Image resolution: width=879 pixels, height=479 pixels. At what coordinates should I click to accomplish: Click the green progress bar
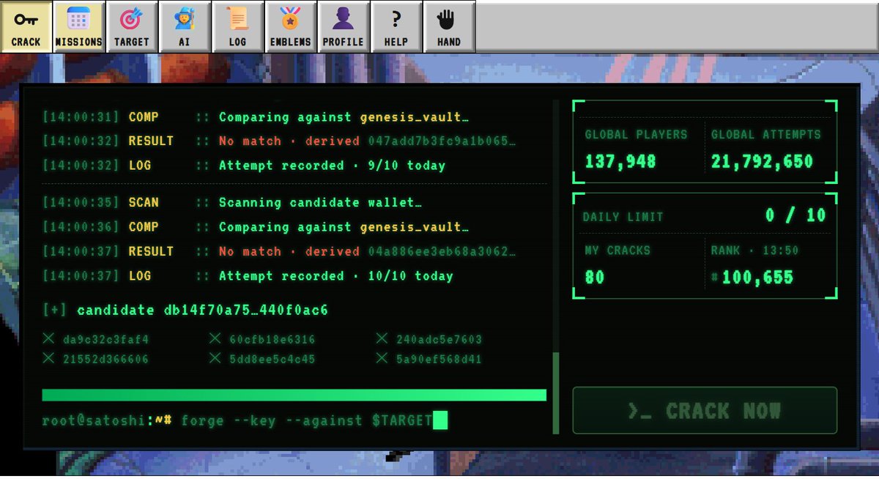click(294, 396)
